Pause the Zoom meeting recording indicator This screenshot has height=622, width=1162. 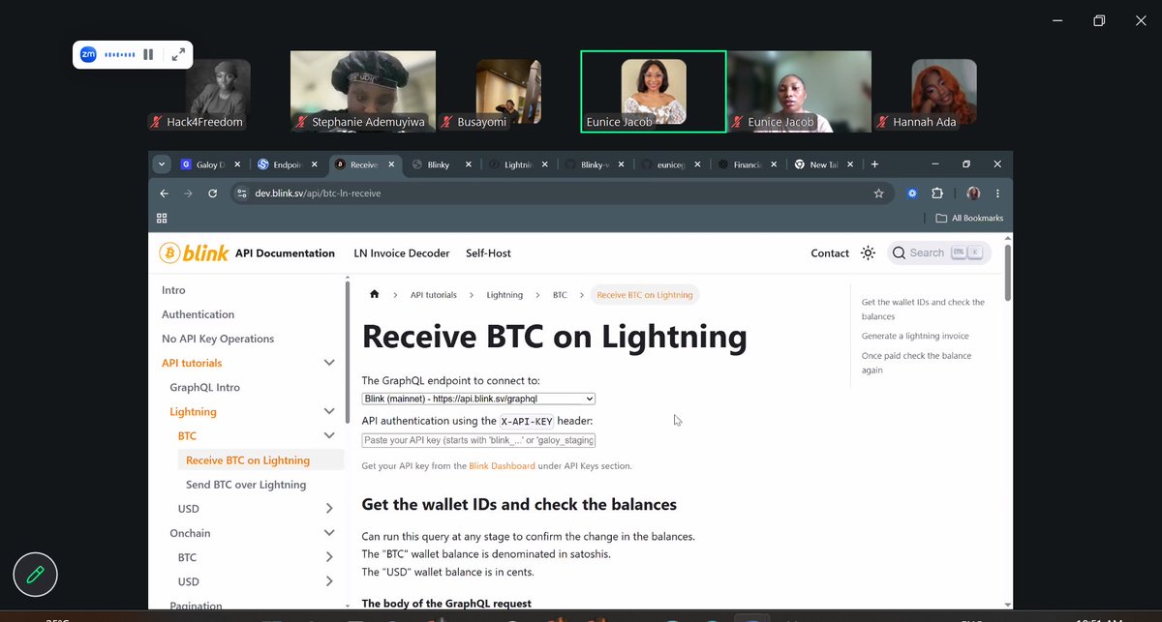pos(148,55)
